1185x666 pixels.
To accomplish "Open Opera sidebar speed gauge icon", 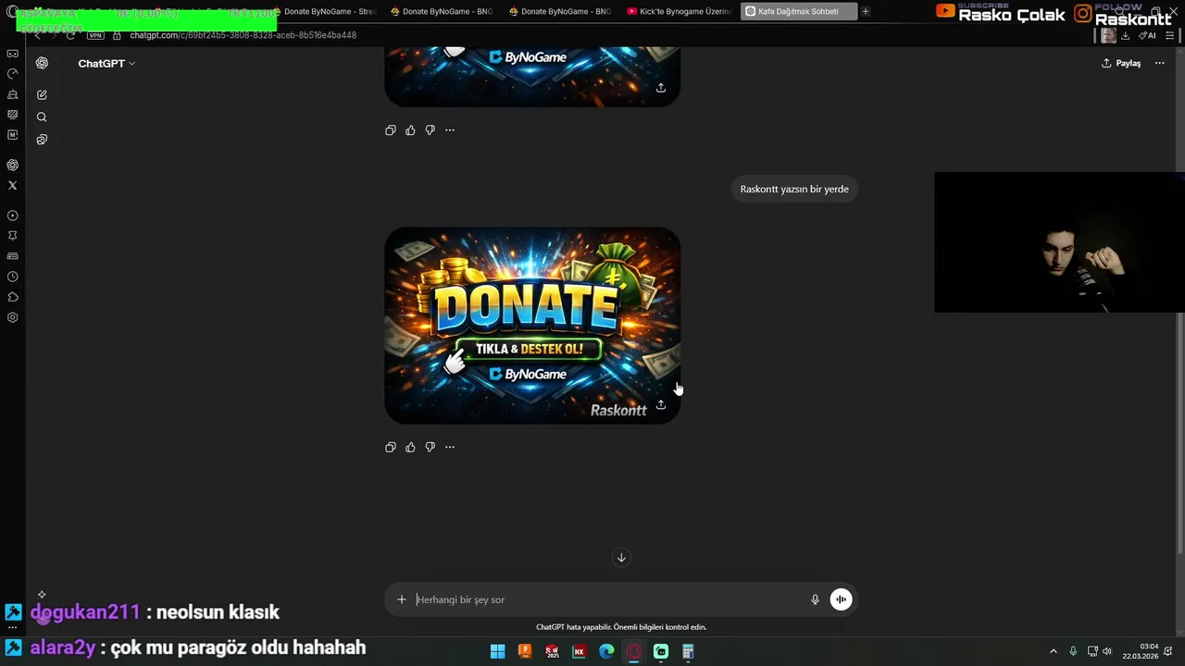I will pos(13,74).
